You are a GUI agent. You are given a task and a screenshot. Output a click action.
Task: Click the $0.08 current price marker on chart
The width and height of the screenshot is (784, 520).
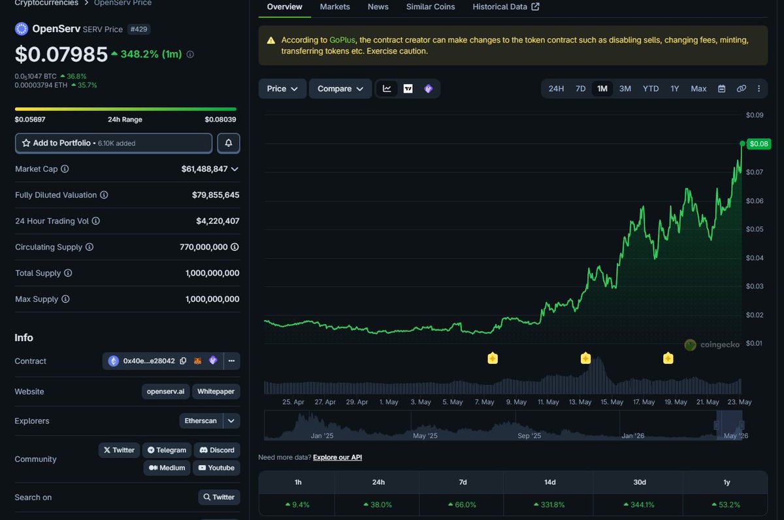click(x=759, y=143)
